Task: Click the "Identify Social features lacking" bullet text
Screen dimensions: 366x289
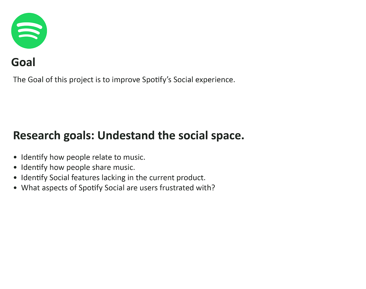Action: tap(113, 177)
